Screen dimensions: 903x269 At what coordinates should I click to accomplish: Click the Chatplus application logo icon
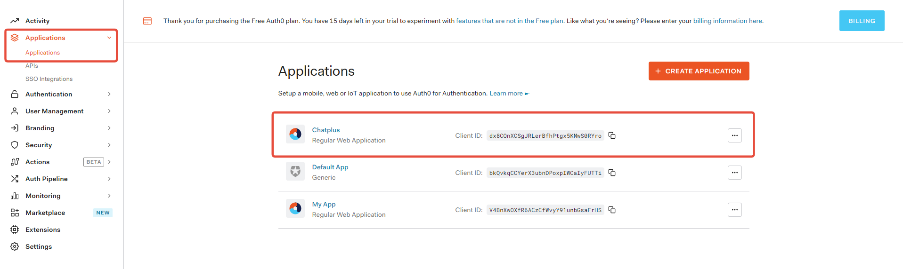coord(295,134)
